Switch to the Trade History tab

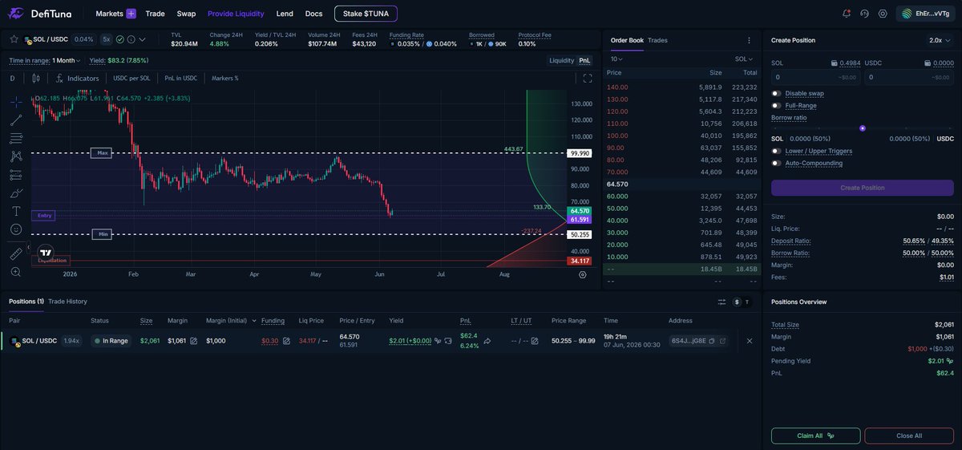pos(67,302)
